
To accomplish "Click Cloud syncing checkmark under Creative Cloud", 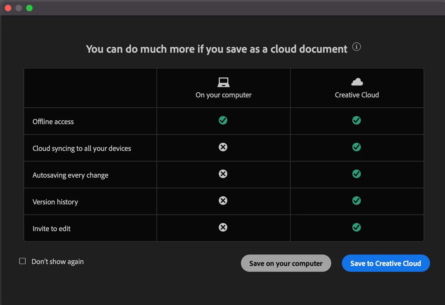I will [357, 147].
